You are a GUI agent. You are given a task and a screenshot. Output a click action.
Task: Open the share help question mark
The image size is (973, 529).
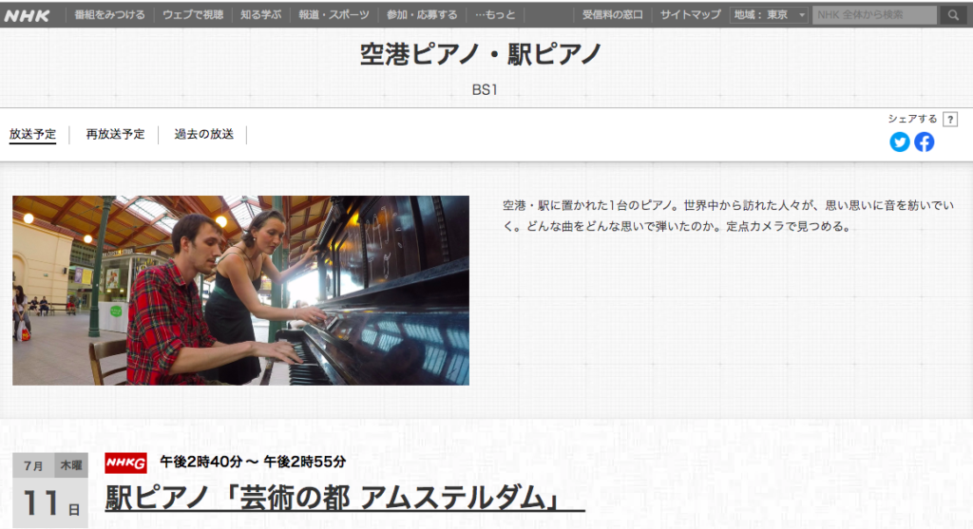click(949, 119)
